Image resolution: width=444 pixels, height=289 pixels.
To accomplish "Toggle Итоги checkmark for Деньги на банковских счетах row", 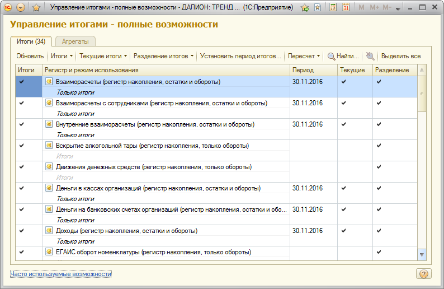I will pyautogui.click(x=21, y=209).
